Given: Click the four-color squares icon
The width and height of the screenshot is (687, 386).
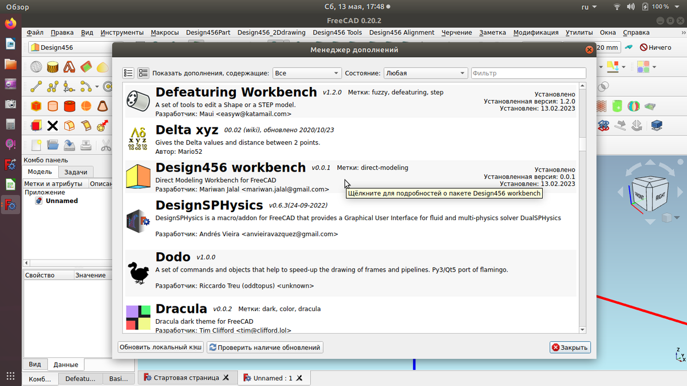Looking at the screenshot, I should (643, 67).
